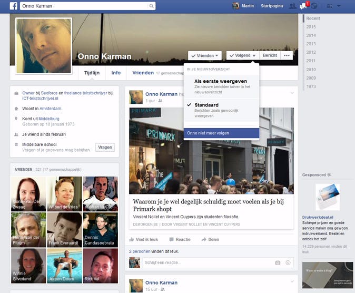Open the Vrienden profile tab
Image resolution: width=355 pixels, height=293 pixels.
[x=143, y=73]
